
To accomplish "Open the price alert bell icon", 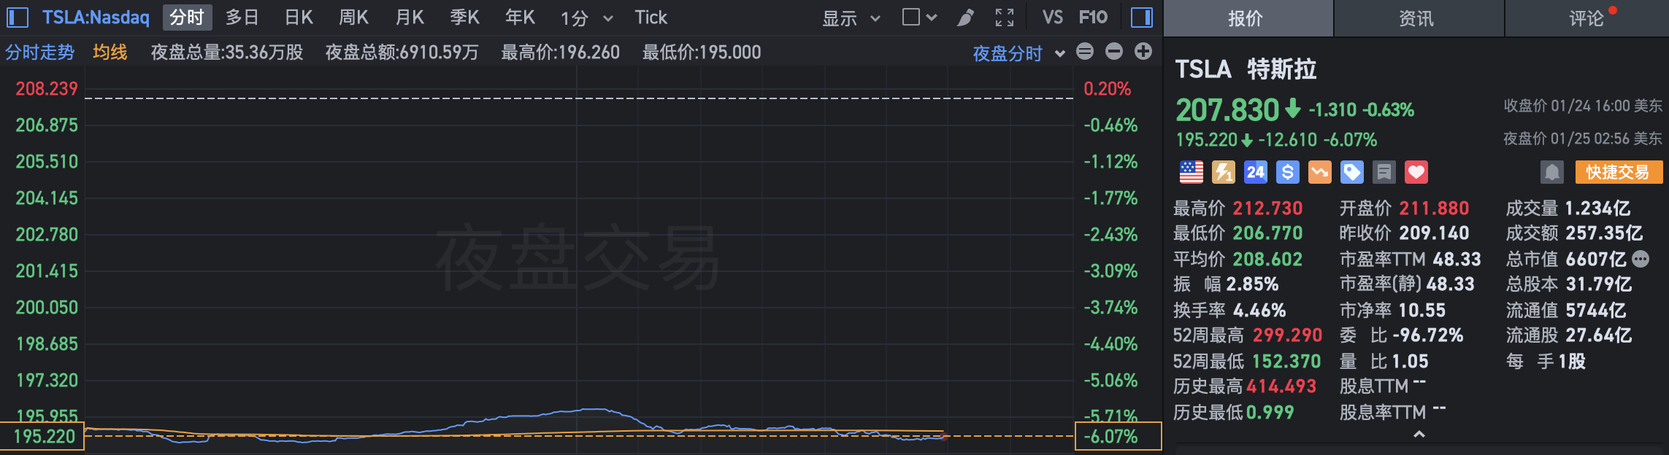I will click(x=1552, y=172).
